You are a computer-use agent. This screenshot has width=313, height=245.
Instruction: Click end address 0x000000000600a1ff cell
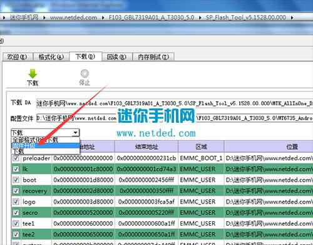146,223
